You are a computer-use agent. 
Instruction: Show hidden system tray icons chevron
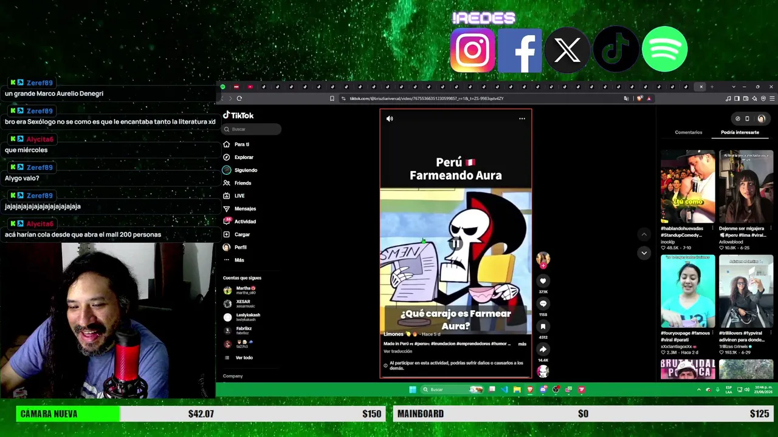[x=698, y=390]
